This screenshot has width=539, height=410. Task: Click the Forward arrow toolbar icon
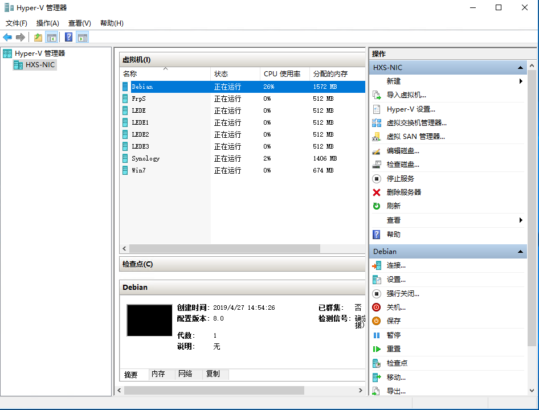(x=21, y=37)
